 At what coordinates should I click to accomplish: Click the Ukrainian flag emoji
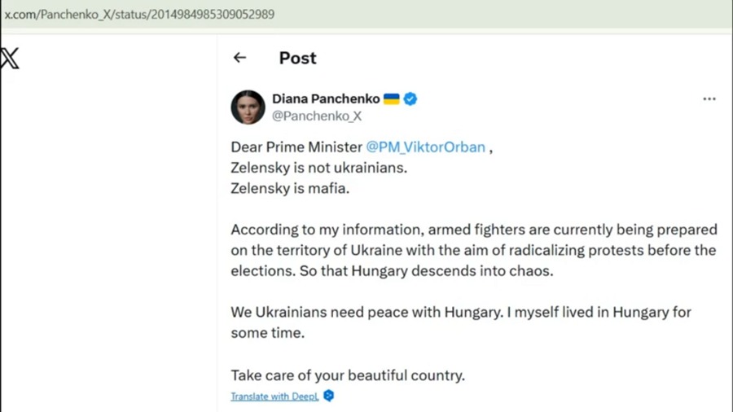(392, 99)
